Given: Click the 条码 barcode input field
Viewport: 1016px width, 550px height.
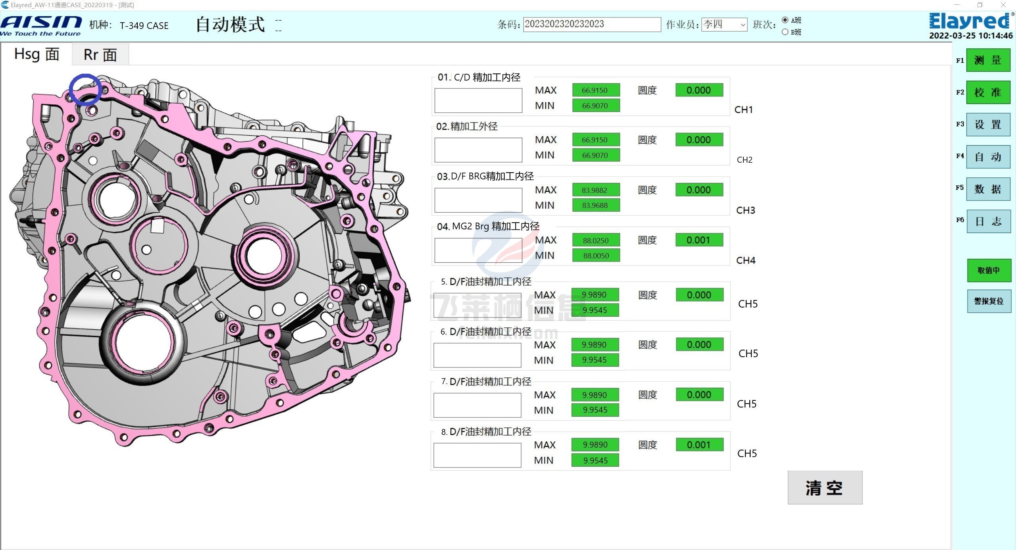Looking at the screenshot, I should (591, 24).
